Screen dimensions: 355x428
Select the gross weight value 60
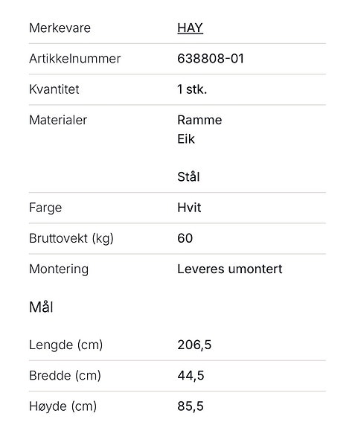coord(185,238)
